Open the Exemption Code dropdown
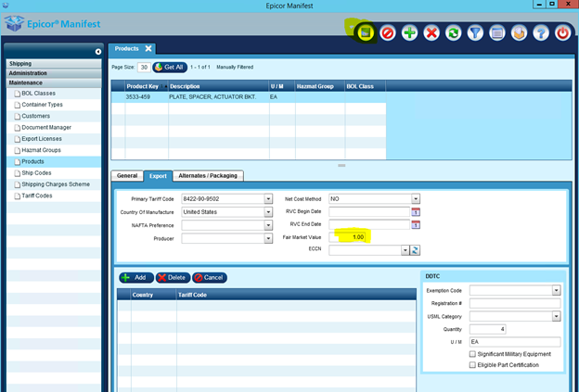The width and height of the screenshot is (579, 392). 556,291
